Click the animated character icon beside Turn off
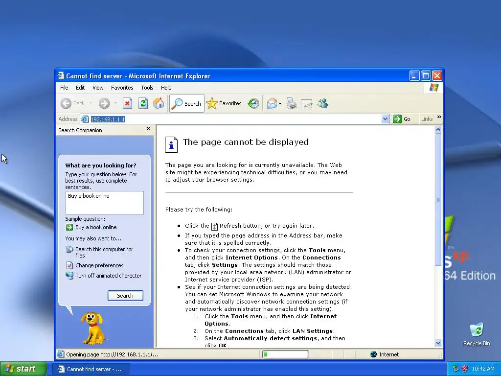The width and height of the screenshot is (501, 376). [x=69, y=275]
